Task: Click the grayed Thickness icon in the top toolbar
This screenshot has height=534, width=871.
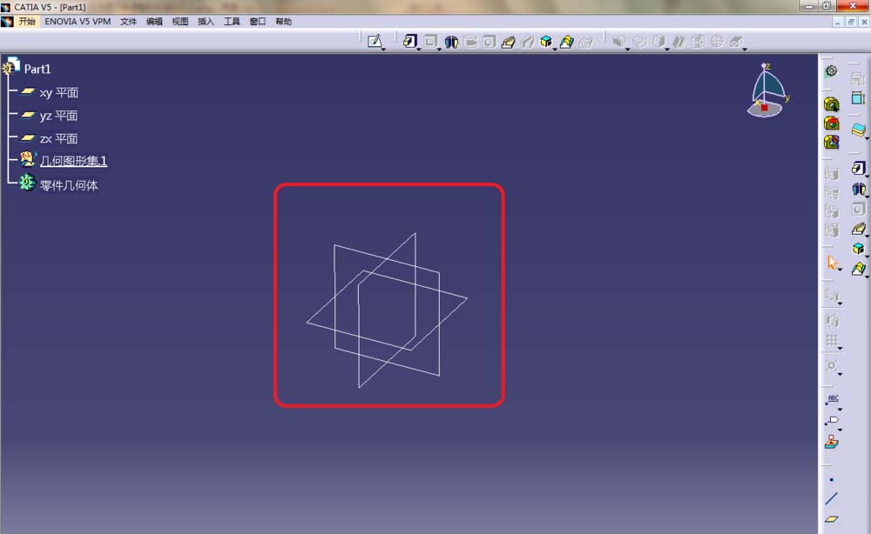Action: click(x=699, y=42)
